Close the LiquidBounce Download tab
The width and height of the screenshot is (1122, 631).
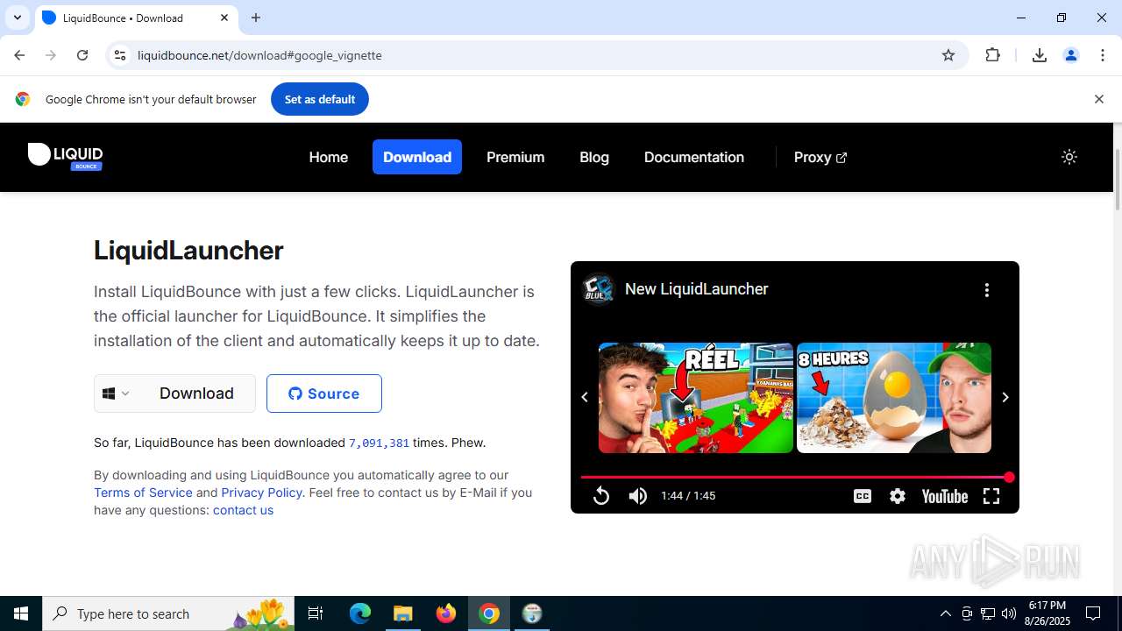tap(224, 18)
